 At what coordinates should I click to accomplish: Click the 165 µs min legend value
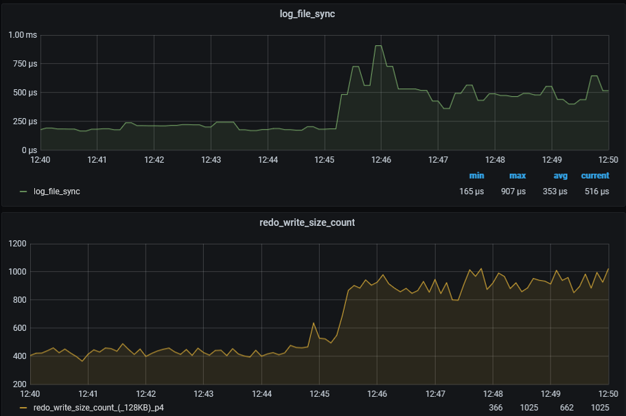point(472,192)
